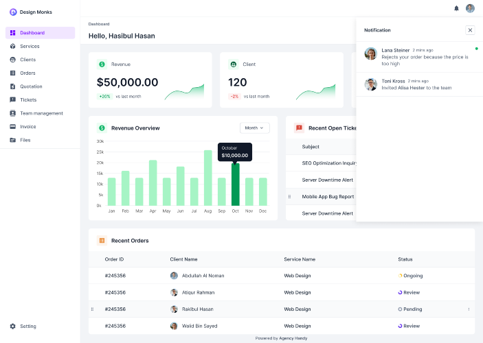Click the August bar in chart
This screenshot has height=343, width=483.
point(208,178)
